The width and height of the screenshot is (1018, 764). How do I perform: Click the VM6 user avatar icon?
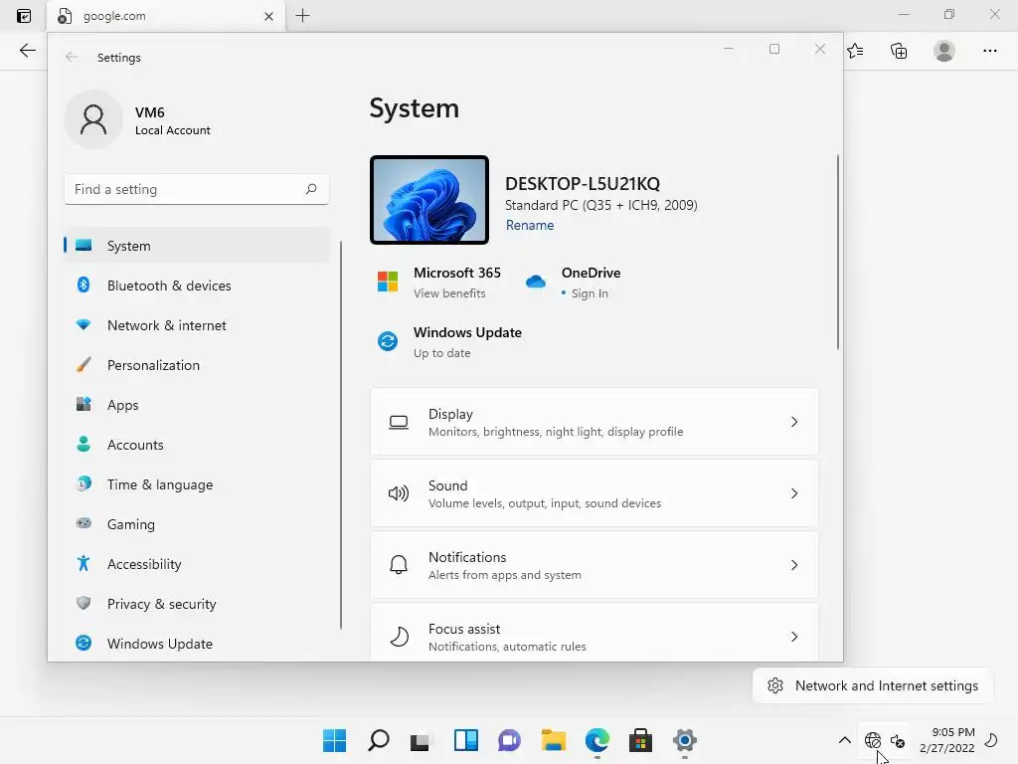pyautogui.click(x=93, y=119)
